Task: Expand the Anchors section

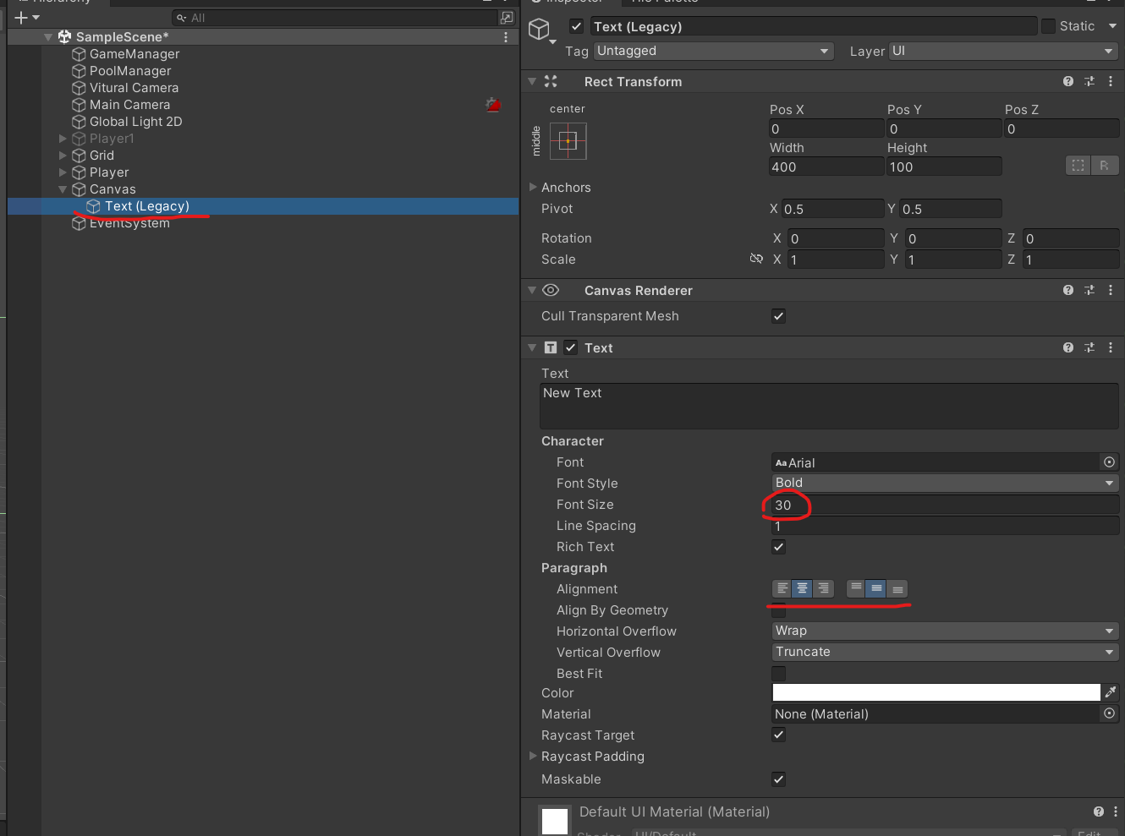Action: point(533,187)
